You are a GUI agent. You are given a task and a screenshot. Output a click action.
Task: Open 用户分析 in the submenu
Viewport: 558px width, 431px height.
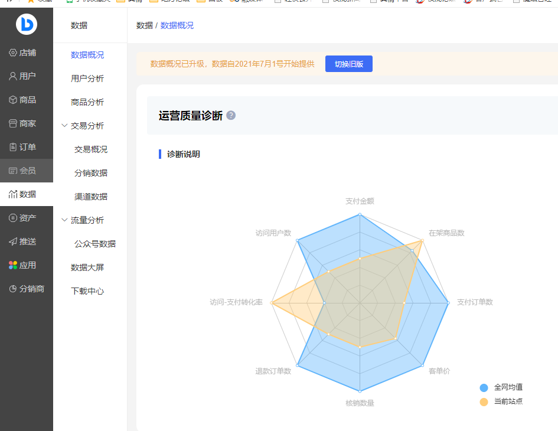click(x=87, y=79)
